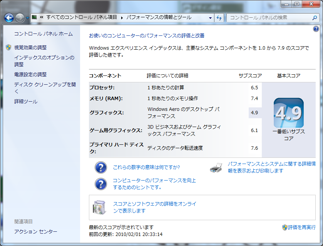Viewport: 323px width, 246px height.
Task: Click the shield icon beside 評価を再実行
Action: [285, 227]
